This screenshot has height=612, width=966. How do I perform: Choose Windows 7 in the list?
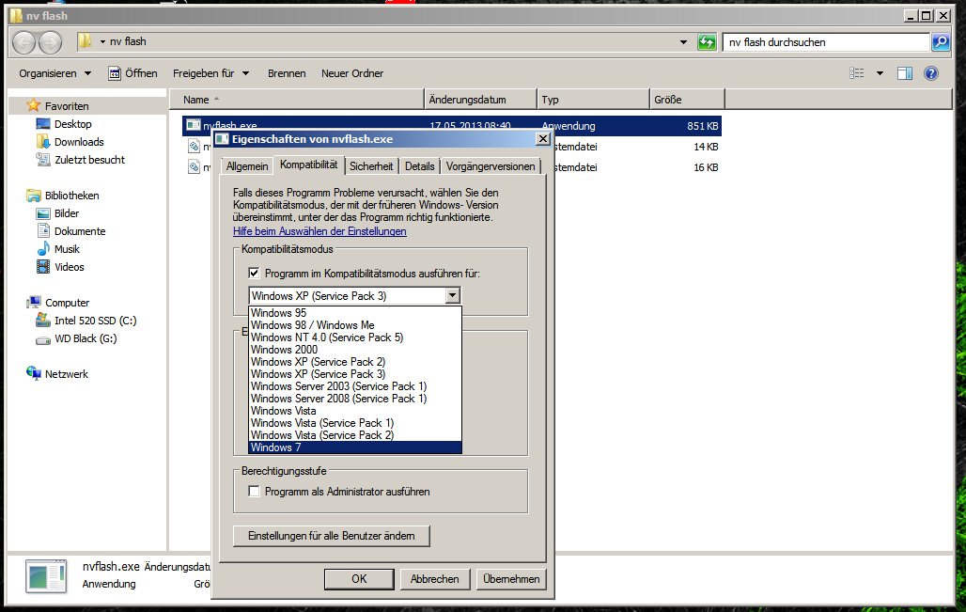[355, 447]
